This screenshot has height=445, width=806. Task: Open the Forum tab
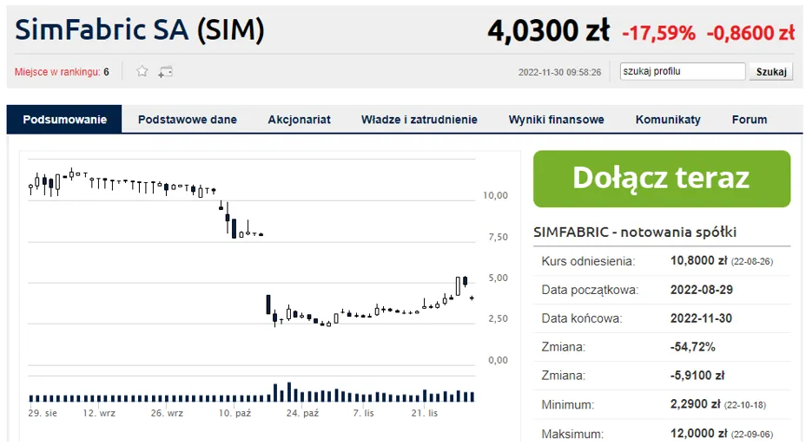tap(749, 120)
